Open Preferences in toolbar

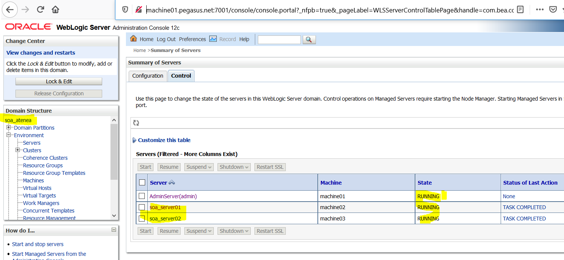pyautogui.click(x=192, y=39)
